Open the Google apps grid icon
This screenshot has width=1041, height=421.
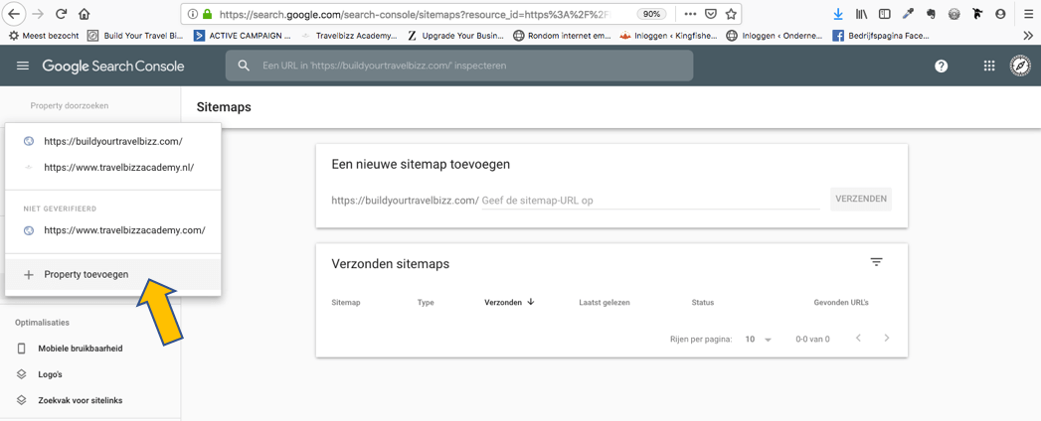point(989,66)
